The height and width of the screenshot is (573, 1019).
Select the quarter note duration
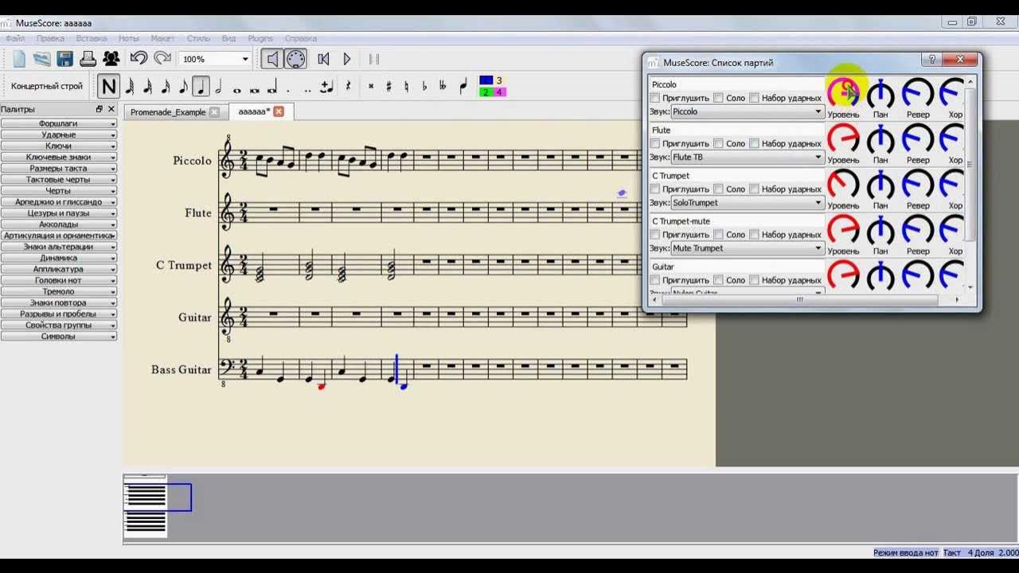click(x=201, y=86)
